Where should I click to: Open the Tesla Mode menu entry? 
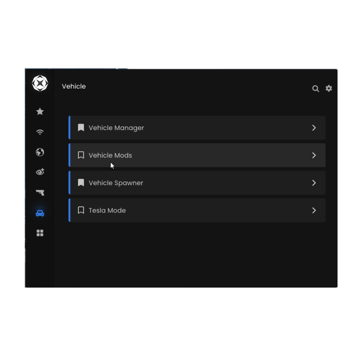[x=197, y=210]
